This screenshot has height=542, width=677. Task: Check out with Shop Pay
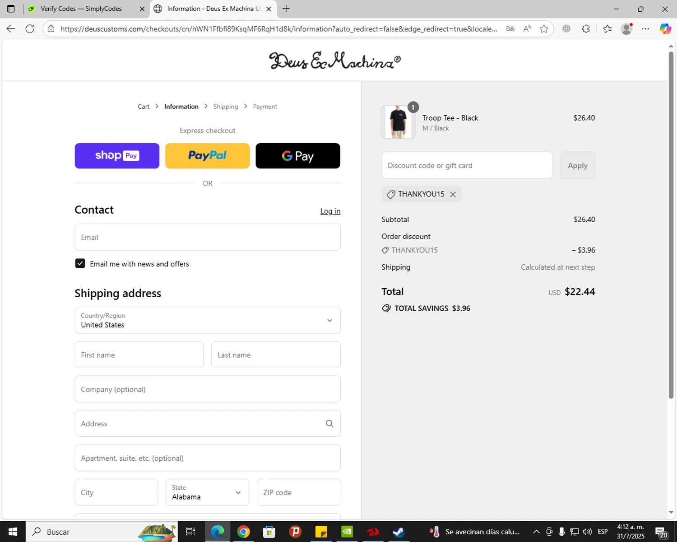[117, 156]
